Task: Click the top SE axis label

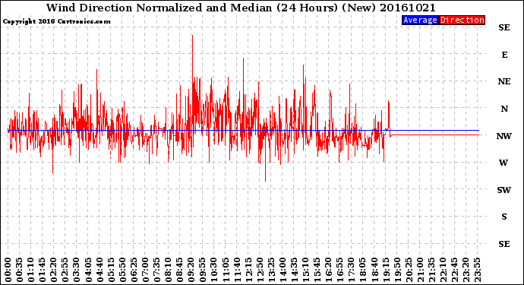Action: pyautogui.click(x=504, y=27)
